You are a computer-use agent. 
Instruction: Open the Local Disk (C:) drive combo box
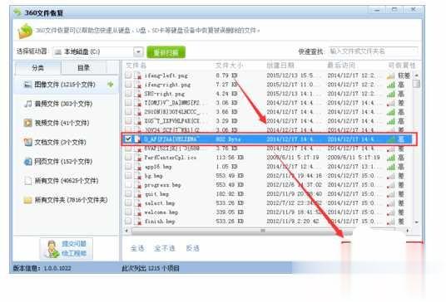pos(97,52)
